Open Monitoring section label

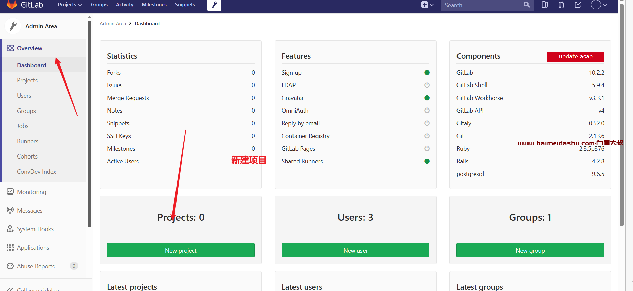[x=31, y=192]
